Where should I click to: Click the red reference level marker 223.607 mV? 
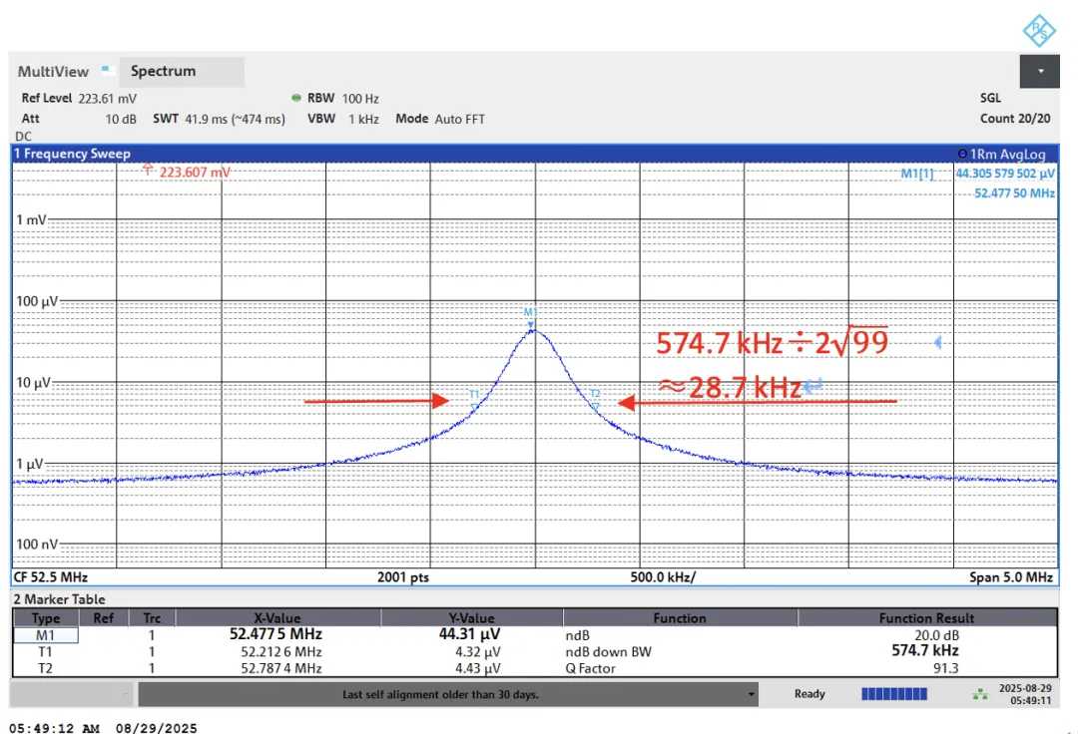[190, 172]
